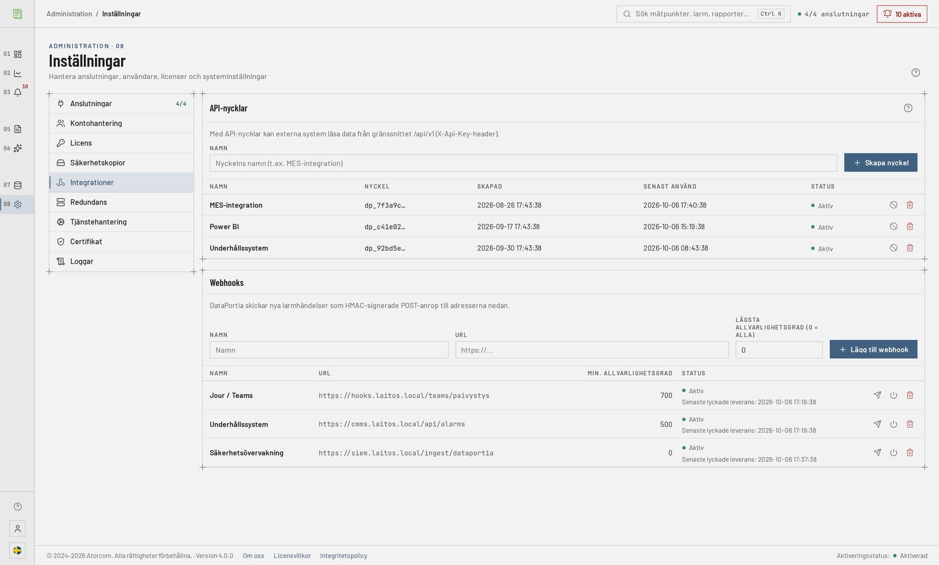Focus the API key name input field
The width and height of the screenshot is (939, 565).
[x=523, y=163]
